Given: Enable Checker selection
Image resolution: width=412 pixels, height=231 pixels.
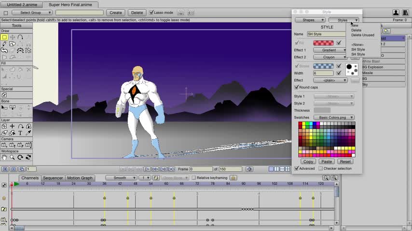Looking at the screenshot, I should (x=320, y=168).
